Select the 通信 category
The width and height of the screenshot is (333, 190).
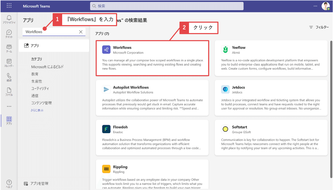35,96
